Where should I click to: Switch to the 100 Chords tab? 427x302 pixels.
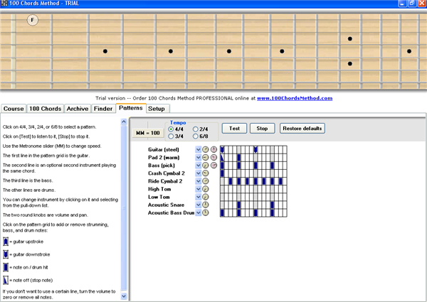click(x=45, y=109)
